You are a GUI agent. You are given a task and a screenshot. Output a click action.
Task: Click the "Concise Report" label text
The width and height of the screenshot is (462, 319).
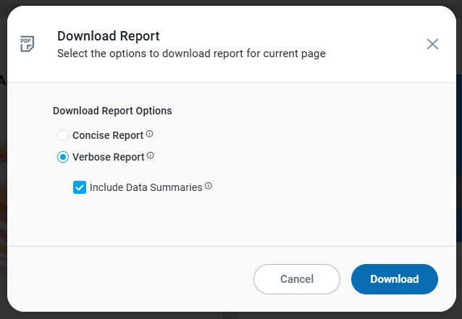[108, 135]
